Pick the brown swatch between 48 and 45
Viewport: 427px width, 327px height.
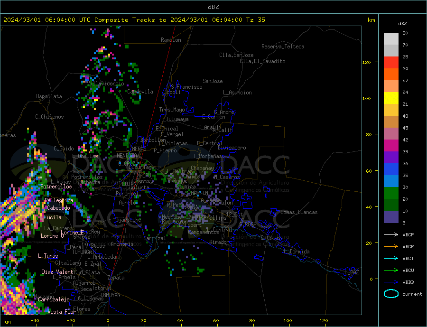[391, 122]
